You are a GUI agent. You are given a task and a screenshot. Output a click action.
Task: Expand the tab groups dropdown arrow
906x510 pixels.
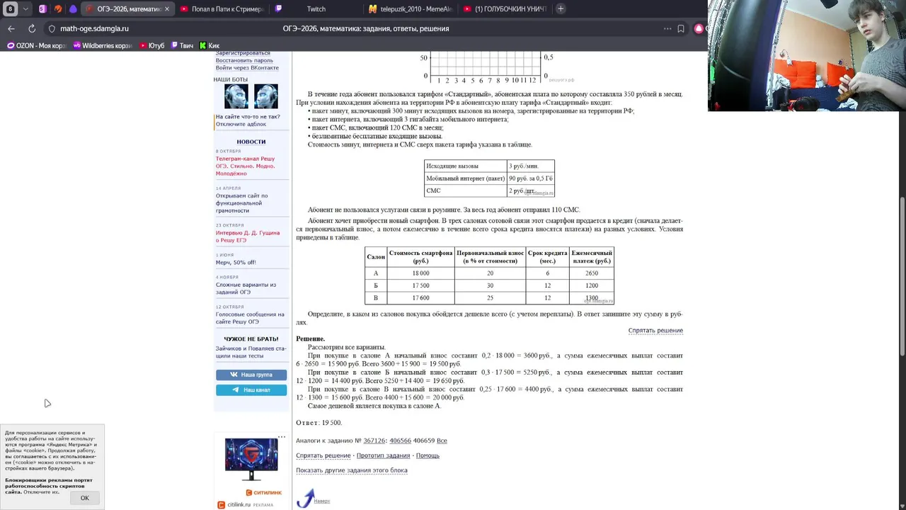click(x=25, y=9)
